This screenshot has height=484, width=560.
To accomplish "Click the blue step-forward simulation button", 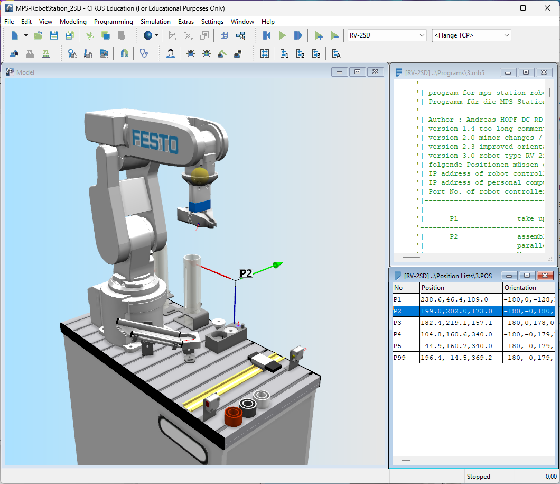I will tap(298, 35).
